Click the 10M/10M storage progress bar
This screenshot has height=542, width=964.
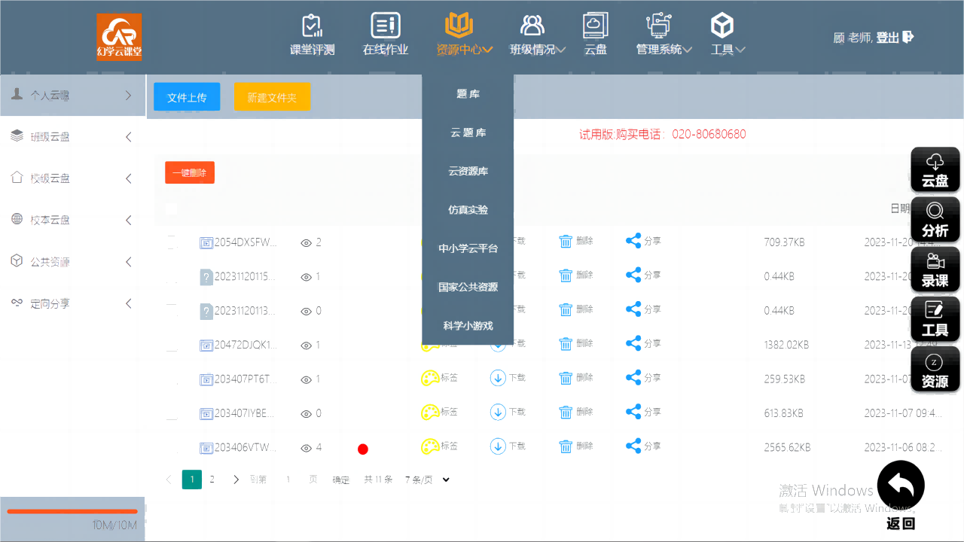pyautogui.click(x=72, y=510)
